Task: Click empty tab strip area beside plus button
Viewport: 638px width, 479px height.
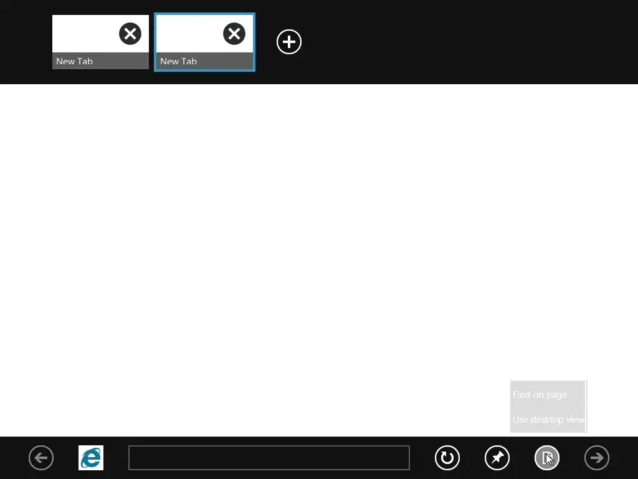Action: coord(447,42)
